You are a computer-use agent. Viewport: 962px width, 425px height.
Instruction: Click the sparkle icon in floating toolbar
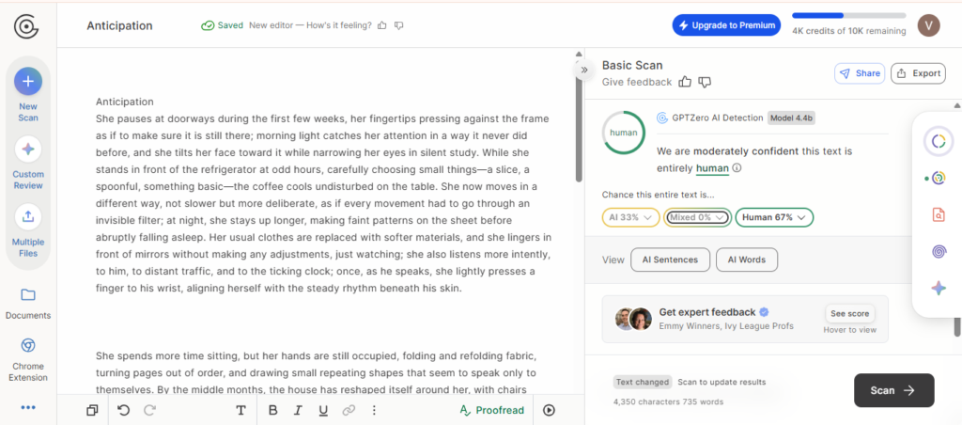pyautogui.click(x=939, y=288)
